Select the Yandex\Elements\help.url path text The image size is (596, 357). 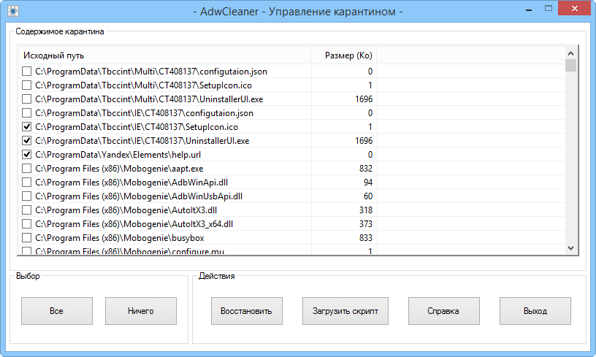click(118, 155)
